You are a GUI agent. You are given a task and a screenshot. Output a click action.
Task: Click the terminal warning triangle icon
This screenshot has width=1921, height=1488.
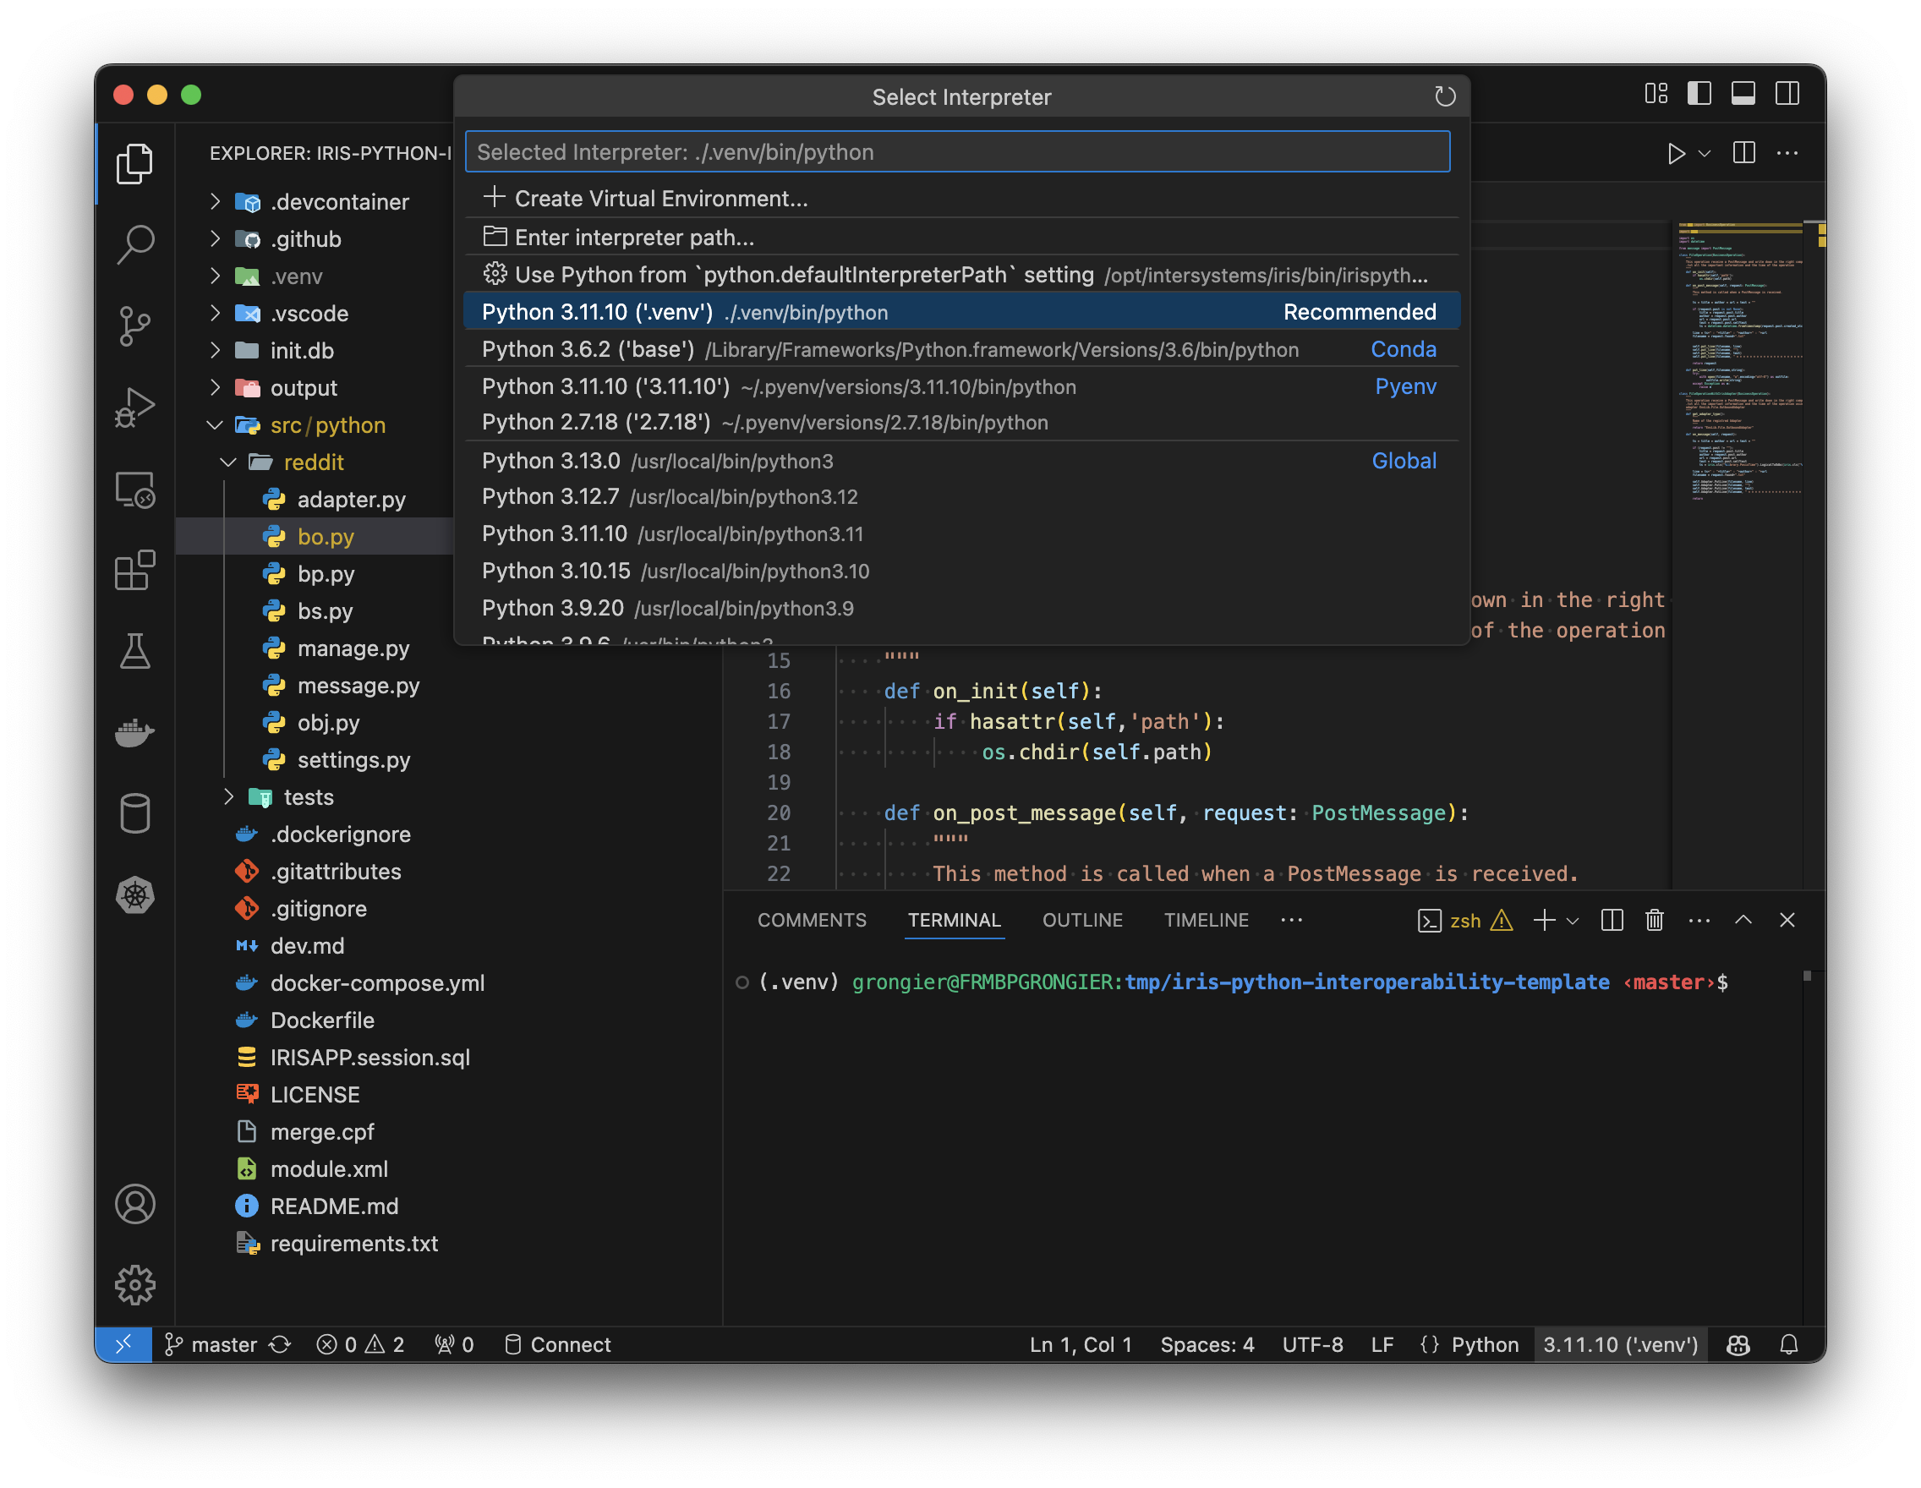coord(1502,920)
